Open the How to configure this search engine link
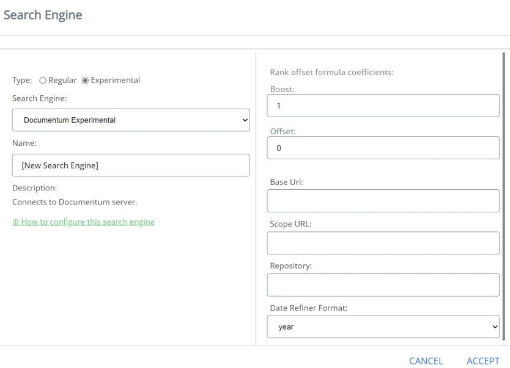The height and width of the screenshot is (368, 510). point(87,222)
